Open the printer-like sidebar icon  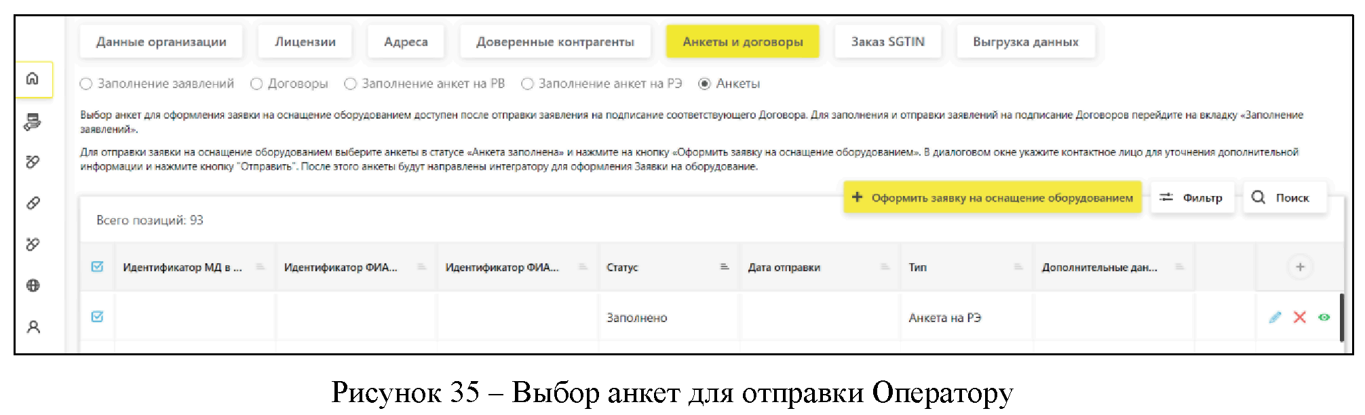click(33, 122)
